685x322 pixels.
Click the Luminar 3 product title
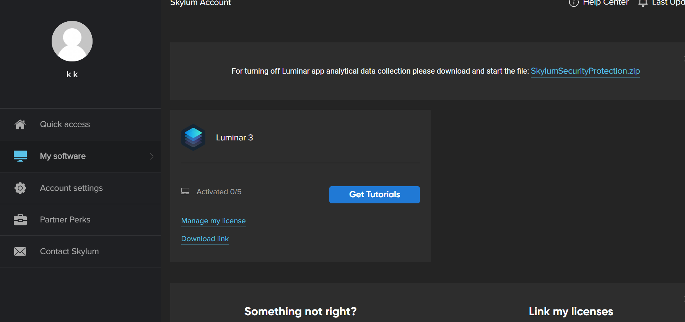(x=234, y=138)
